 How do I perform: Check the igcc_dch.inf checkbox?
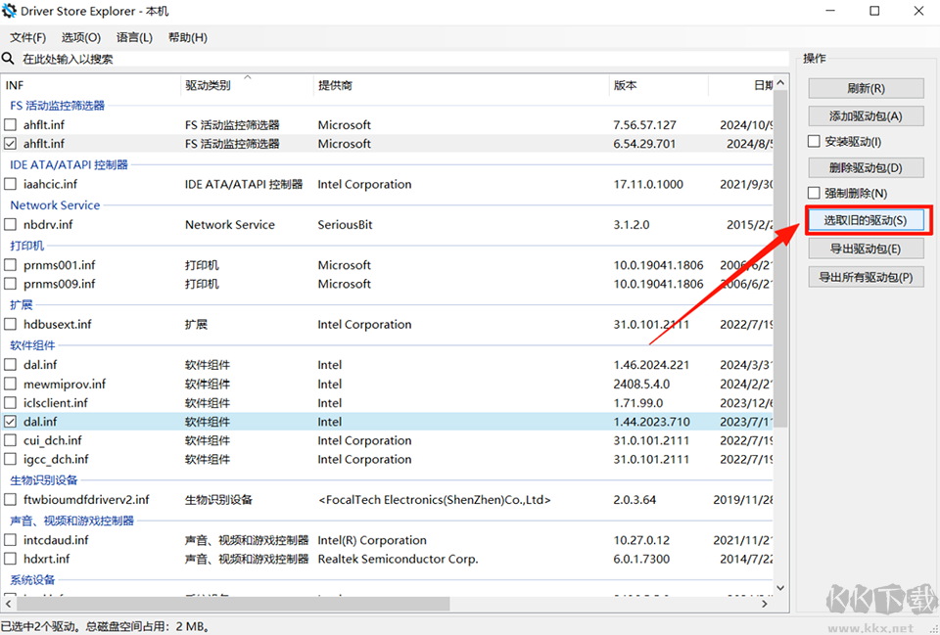tap(10, 459)
